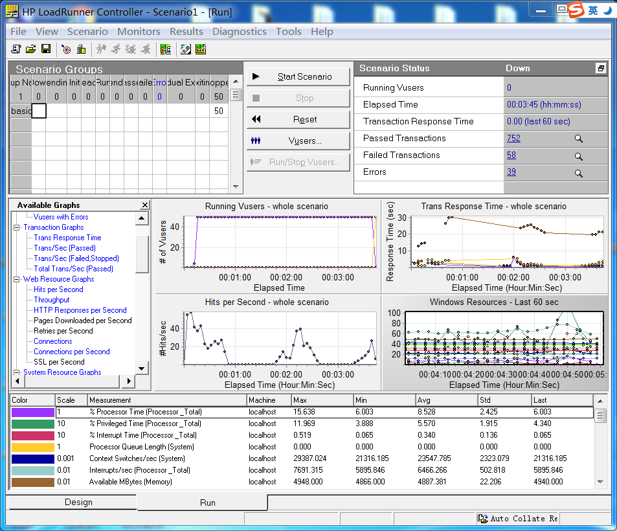The height and width of the screenshot is (531, 617).
Task: Click the rightmost analyze results toolbar icon
Action: [201, 49]
